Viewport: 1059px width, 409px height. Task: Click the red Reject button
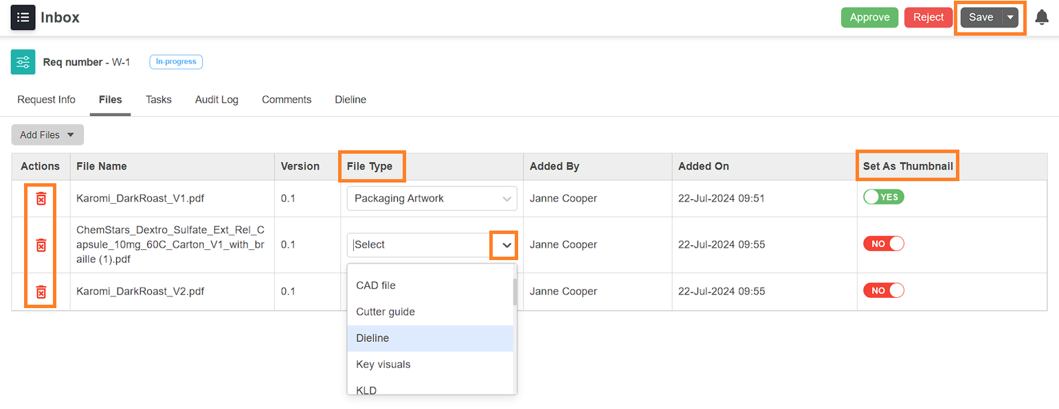tap(928, 18)
